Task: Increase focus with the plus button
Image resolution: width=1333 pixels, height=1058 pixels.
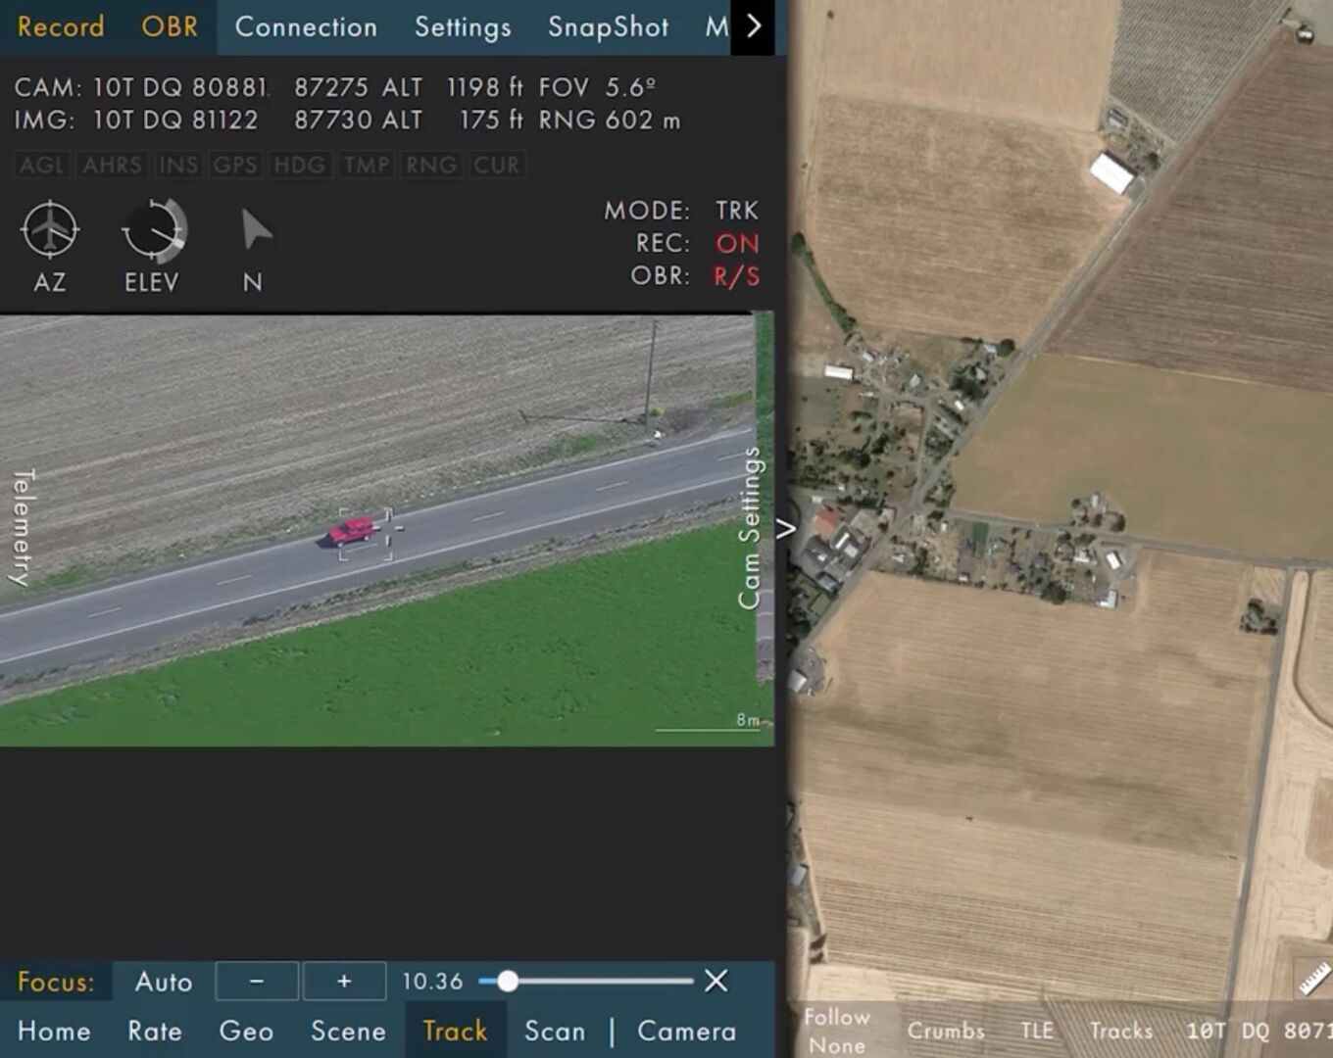Action: (x=344, y=982)
